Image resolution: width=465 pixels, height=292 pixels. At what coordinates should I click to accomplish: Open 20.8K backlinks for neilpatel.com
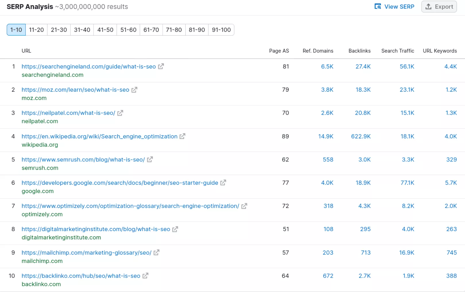point(363,113)
